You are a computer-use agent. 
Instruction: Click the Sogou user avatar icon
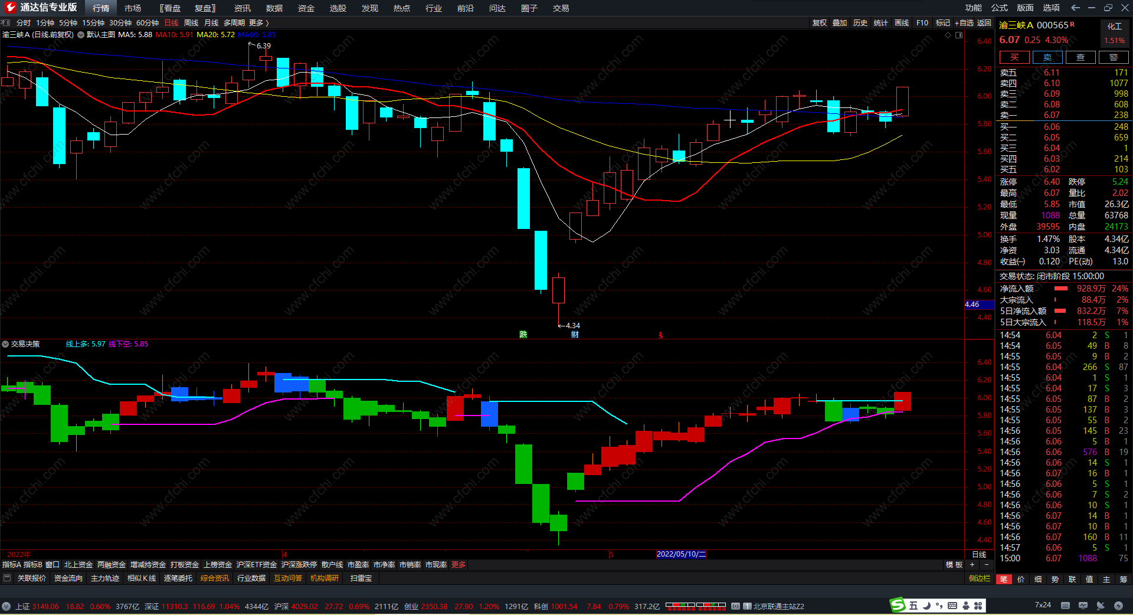(966, 606)
